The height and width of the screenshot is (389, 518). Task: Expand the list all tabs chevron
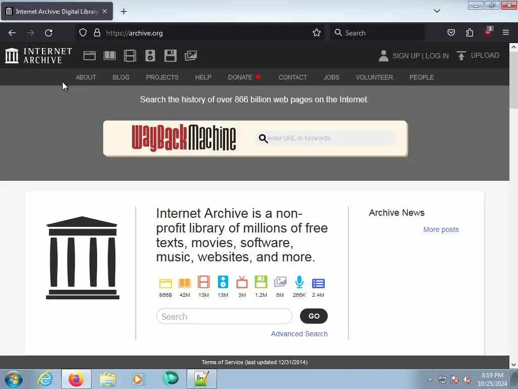[437, 11]
